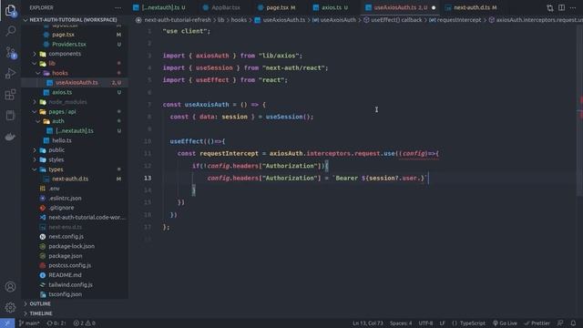Open the Docker view in activity bar

10,137
